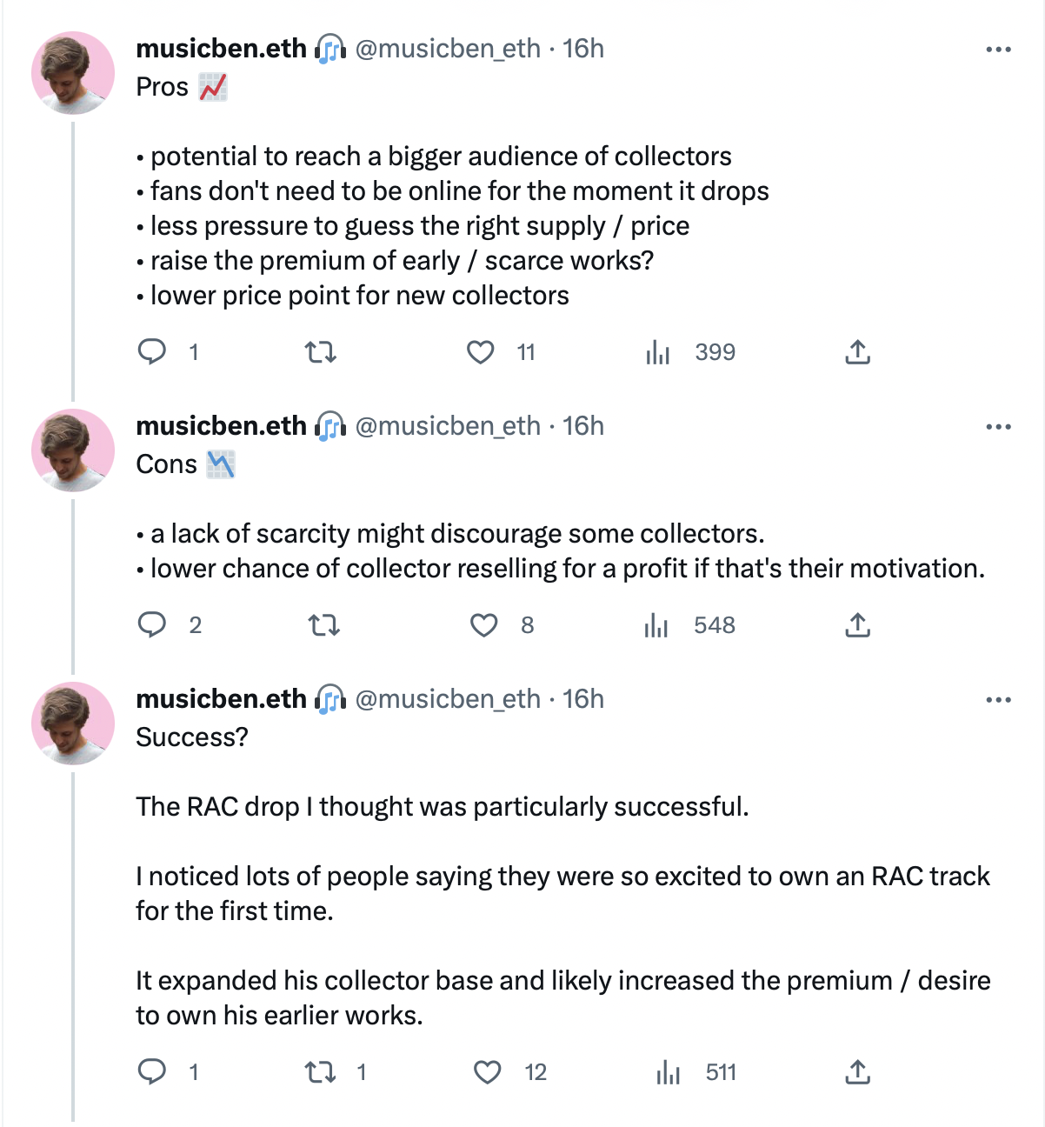
Task: Like the Cons tweet with 8 likes
Action: (484, 625)
